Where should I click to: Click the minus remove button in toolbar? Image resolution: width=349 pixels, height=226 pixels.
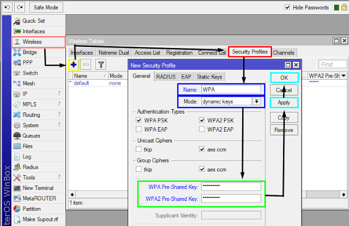(x=86, y=64)
